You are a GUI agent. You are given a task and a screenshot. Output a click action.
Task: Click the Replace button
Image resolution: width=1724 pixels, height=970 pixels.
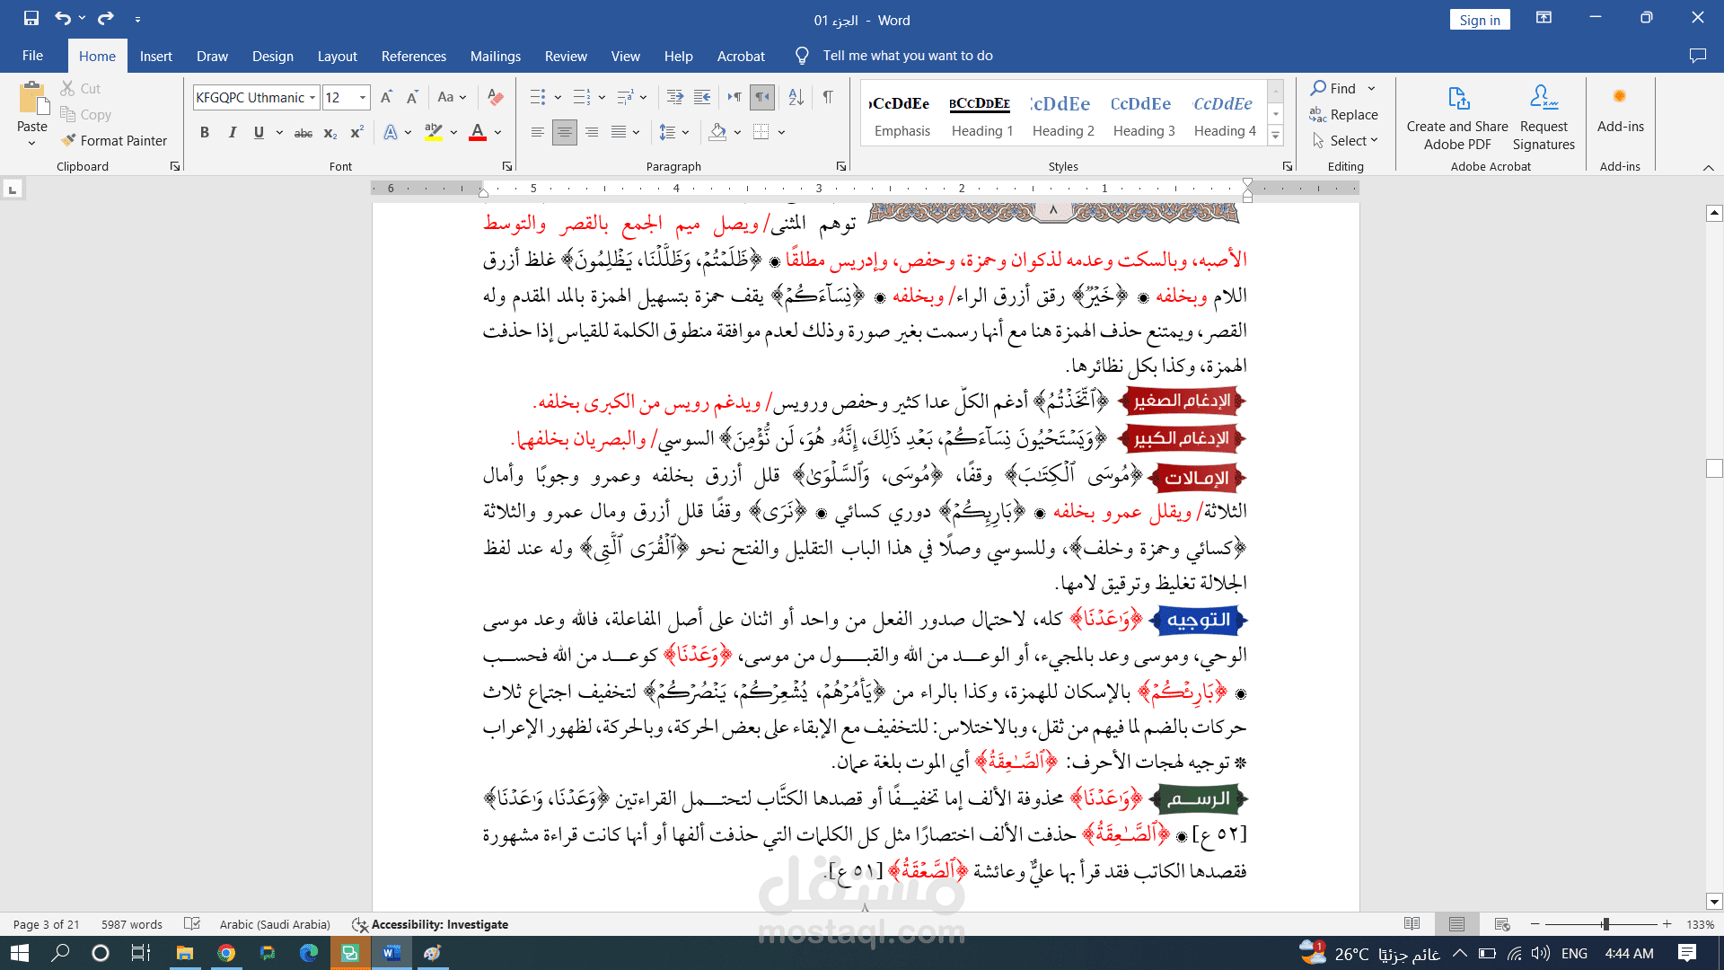[x=1343, y=114]
